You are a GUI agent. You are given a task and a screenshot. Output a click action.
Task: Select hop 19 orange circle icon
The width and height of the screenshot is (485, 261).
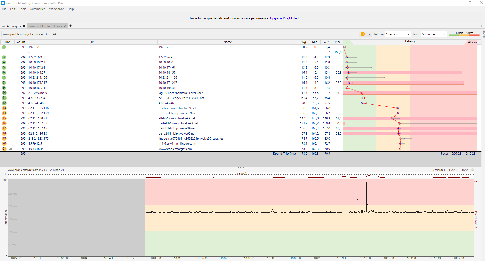tap(4, 139)
